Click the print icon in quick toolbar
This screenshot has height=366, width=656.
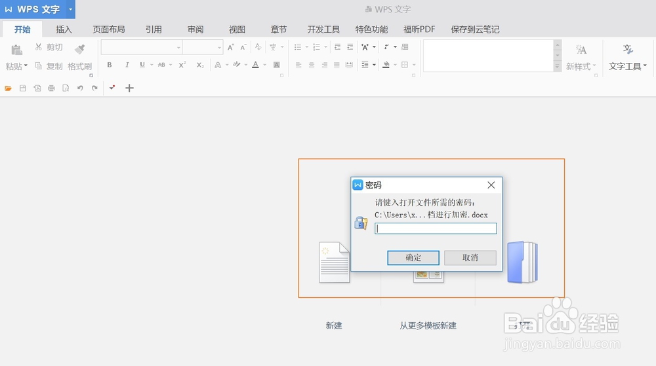(51, 88)
